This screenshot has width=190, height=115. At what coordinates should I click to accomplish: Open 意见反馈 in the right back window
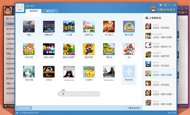184,106
